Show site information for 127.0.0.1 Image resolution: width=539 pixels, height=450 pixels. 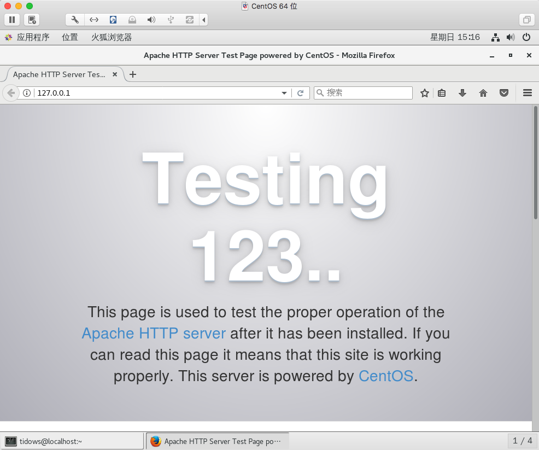pos(27,93)
